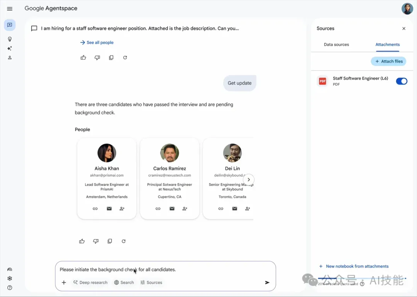Viewport: 417px width, 297px height.
Task: Click Carlos Ramirez's profile photo
Action: [170, 153]
